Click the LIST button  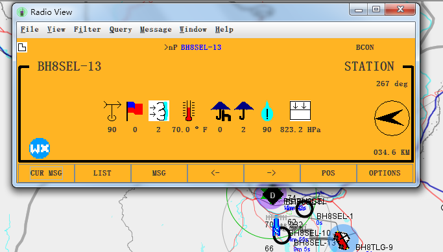(x=102, y=173)
